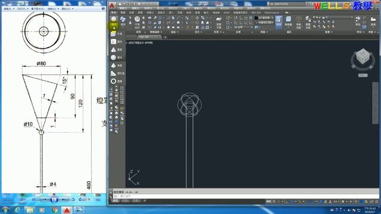Click Save in the Quick Access toolbar
Viewport: 381px width, 214px height.
point(129,4)
